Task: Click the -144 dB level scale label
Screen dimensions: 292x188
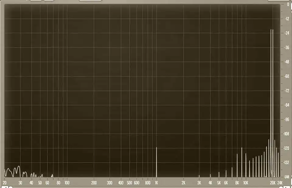Action: [287, 177]
